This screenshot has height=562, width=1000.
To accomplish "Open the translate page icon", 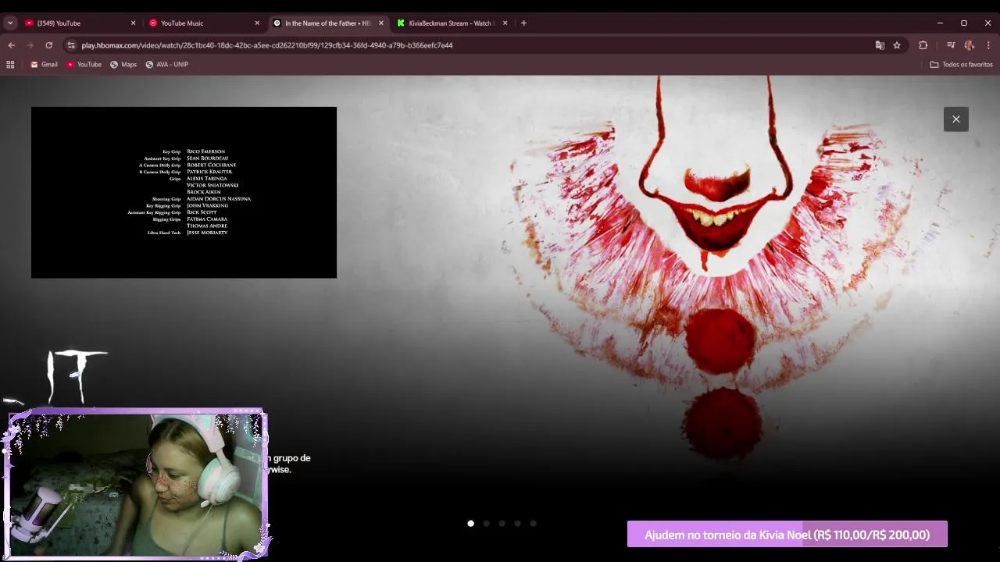I will coord(880,45).
